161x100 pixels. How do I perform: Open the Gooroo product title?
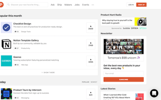click(x=17, y=57)
